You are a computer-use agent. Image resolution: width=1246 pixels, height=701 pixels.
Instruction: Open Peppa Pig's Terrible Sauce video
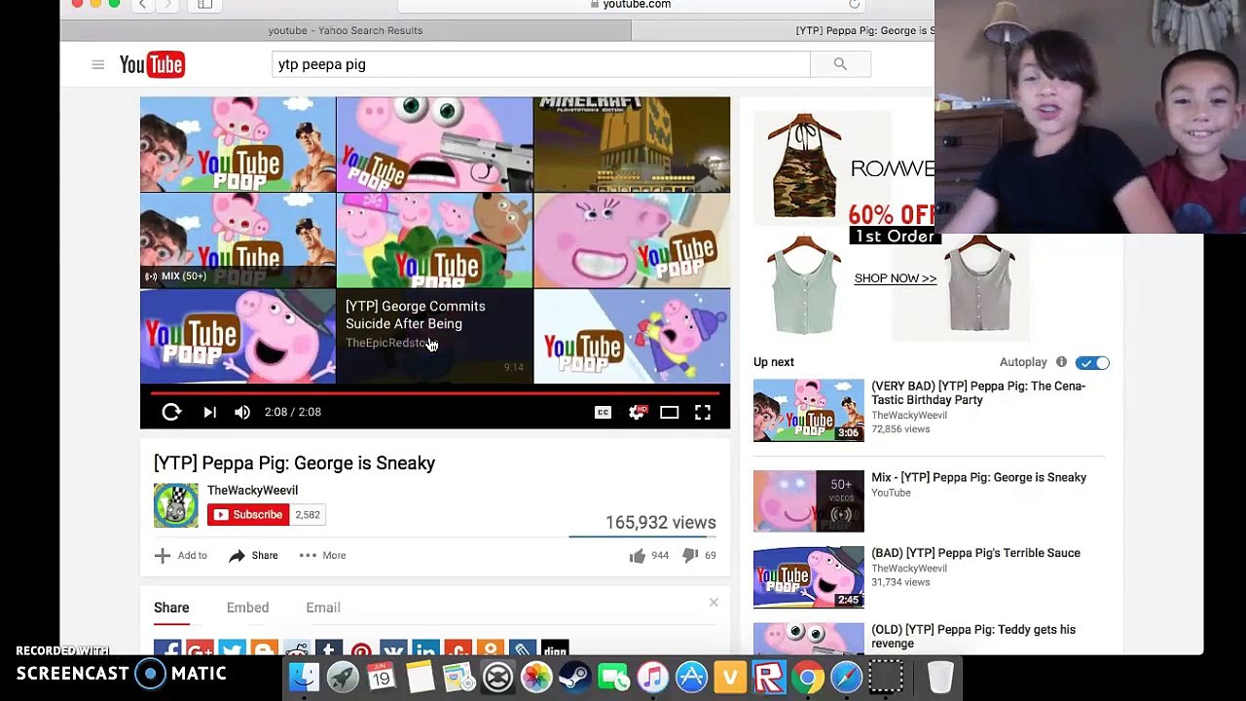pyautogui.click(x=975, y=553)
